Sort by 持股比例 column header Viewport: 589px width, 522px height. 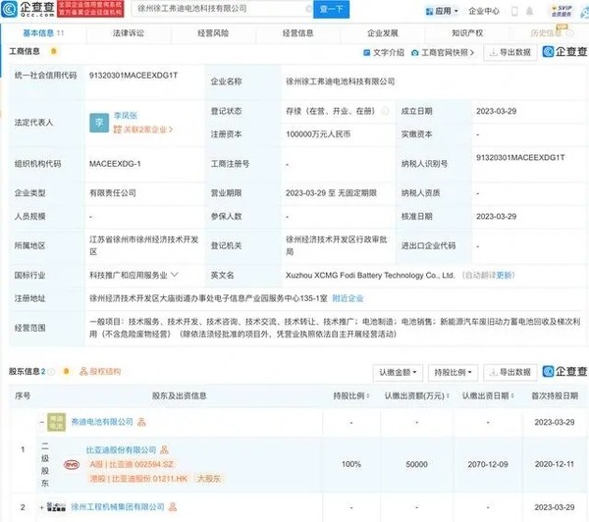point(347,394)
